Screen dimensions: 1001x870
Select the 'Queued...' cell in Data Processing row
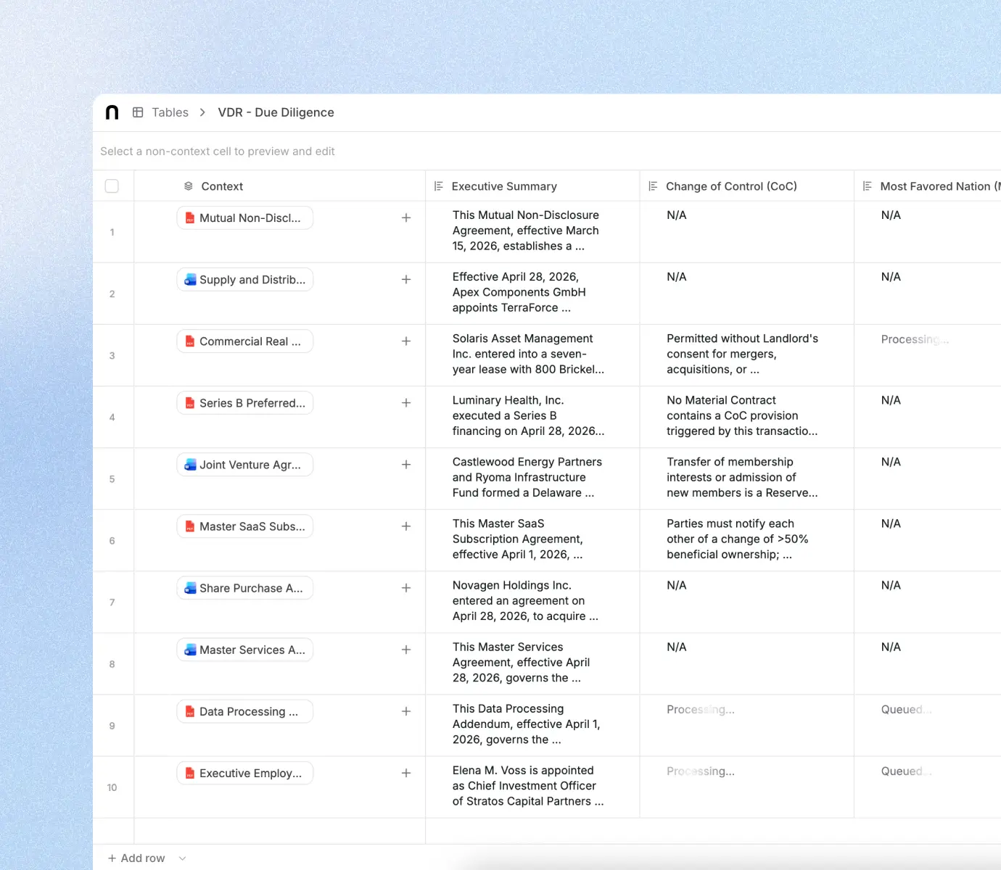[928, 724]
